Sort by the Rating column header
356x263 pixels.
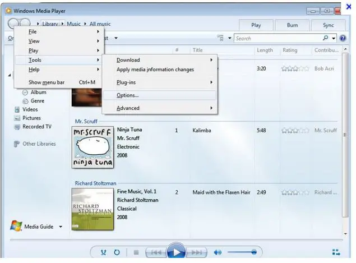click(x=290, y=50)
